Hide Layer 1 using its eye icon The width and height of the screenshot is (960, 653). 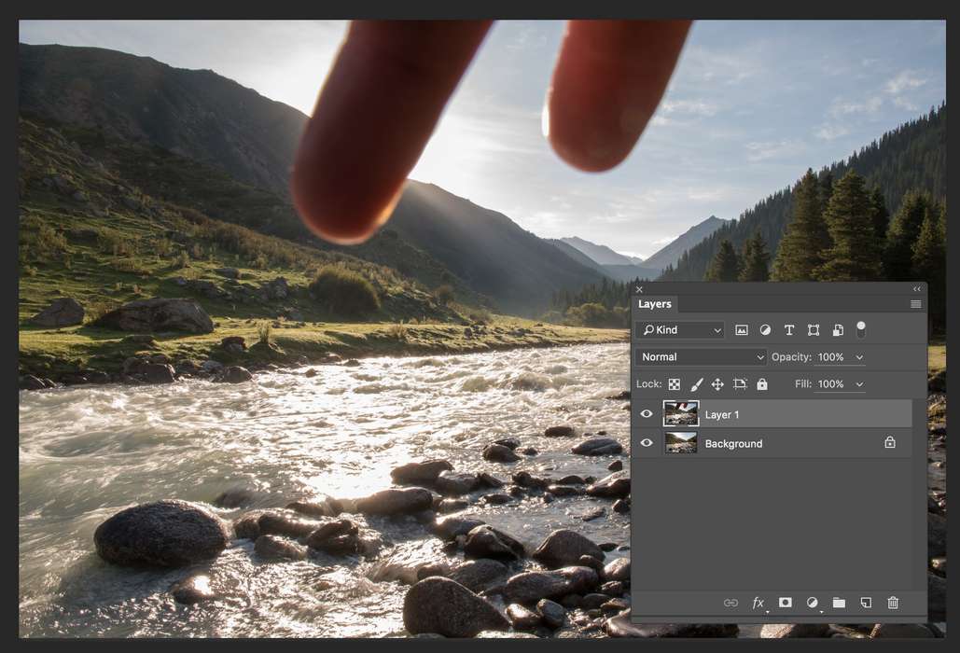(647, 414)
